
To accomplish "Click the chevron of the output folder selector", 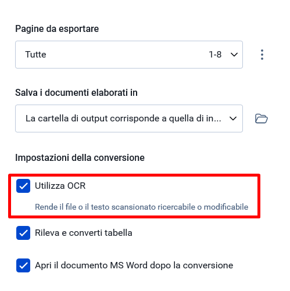I will pos(233,118).
